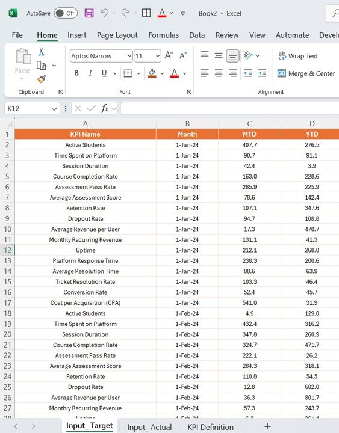Open the Name Box dropdown arrow
Viewport: 339px width, 433px height.
(x=54, y=109)
